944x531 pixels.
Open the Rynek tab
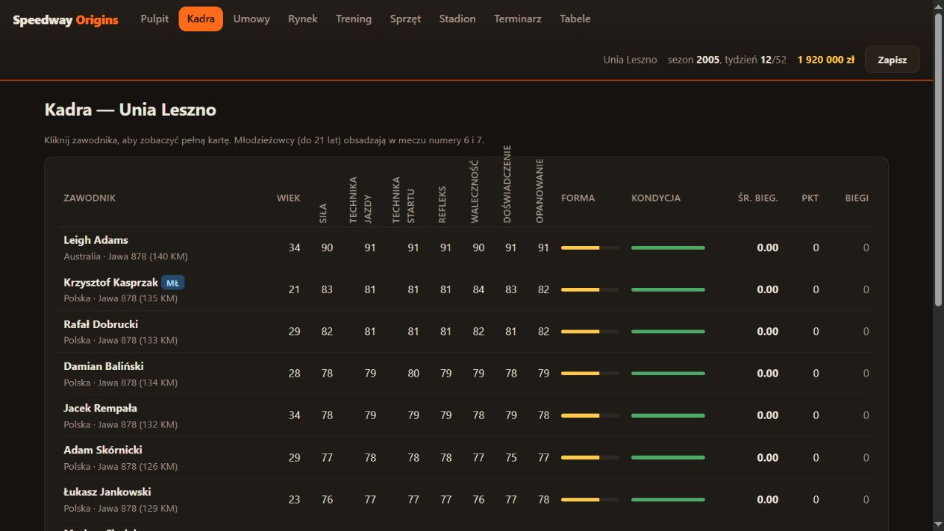[303, 19]
